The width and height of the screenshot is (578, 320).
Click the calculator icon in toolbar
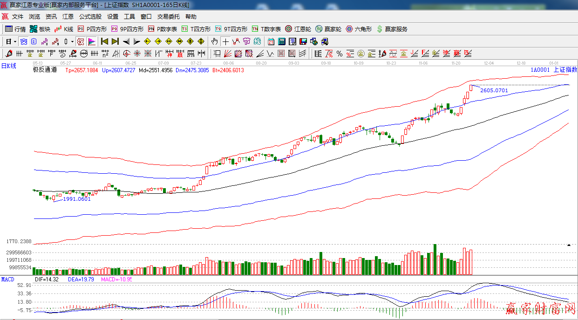[x=281, y=41]
